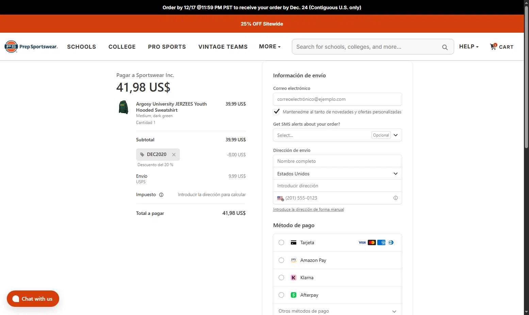This screenshot has width=529, height=315.
Task: Click the scrollbar down arrow
Action: [526, 312]
